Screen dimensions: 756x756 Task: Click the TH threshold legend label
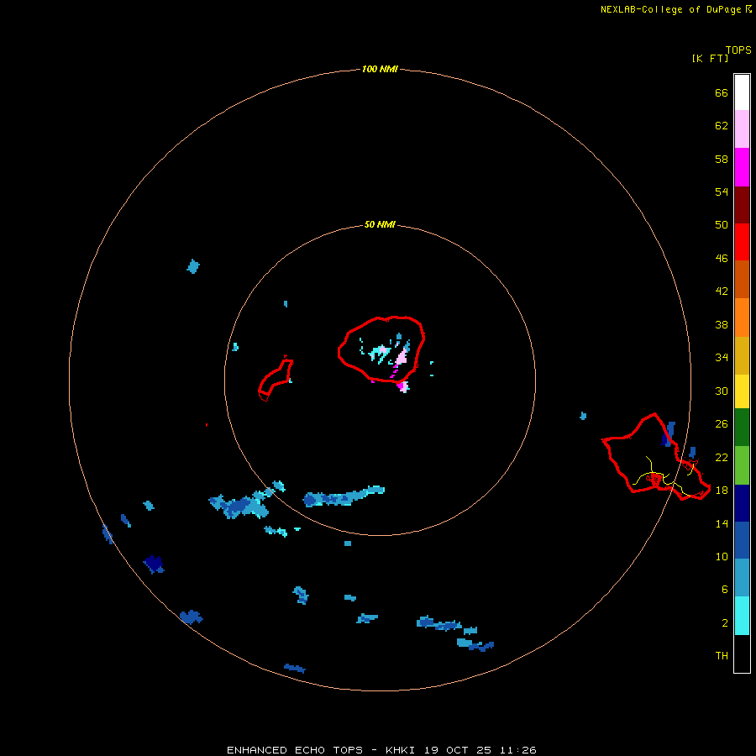click(722, 656)
